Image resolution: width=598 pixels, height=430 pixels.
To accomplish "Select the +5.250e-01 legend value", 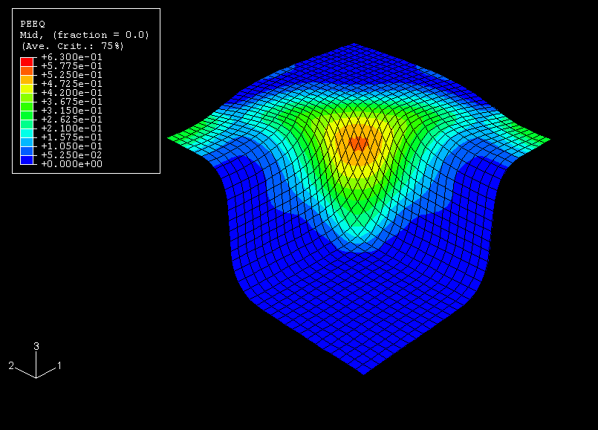I will click(x=72, y=75).
